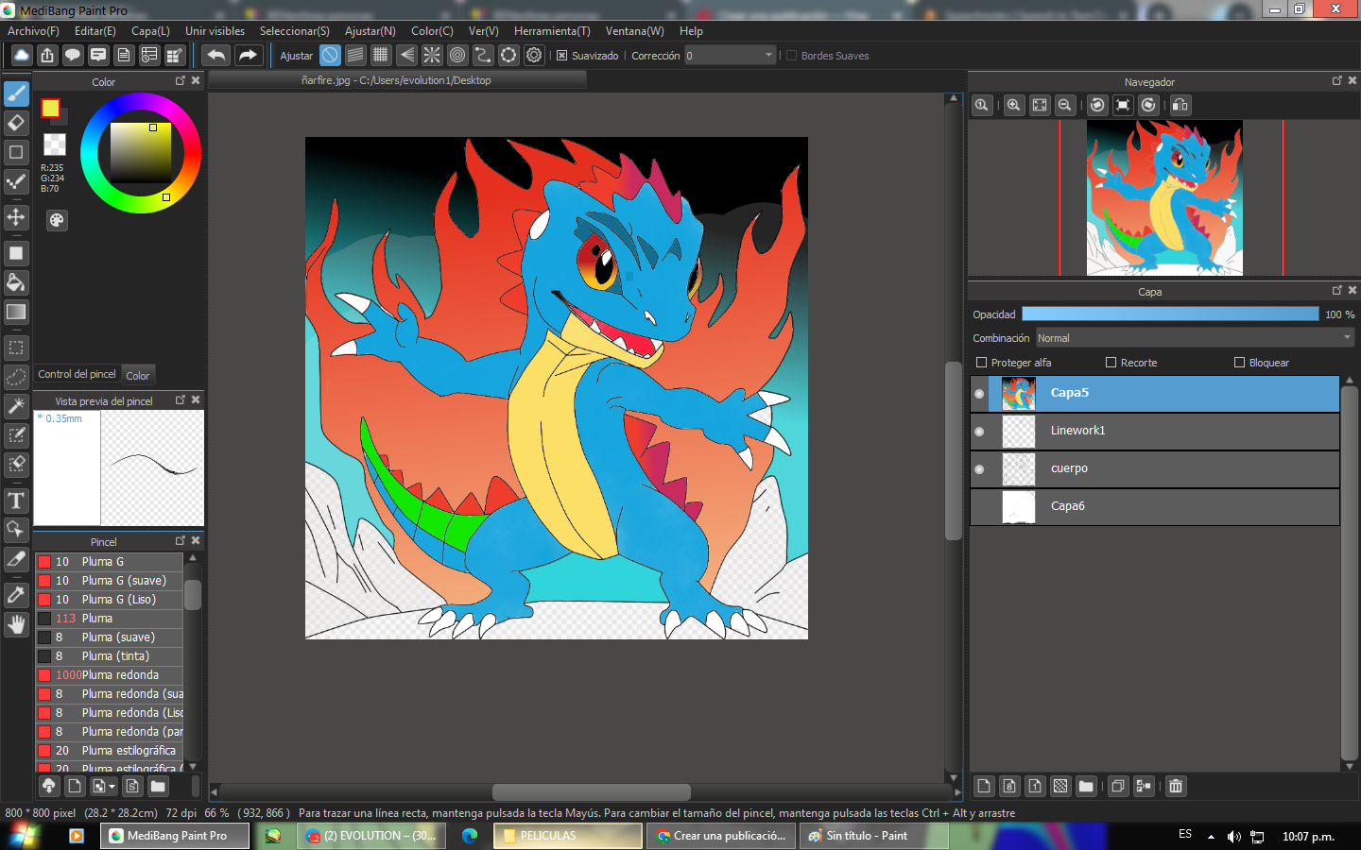Open the Archivo(F) menu

pyautogui.click(x=33, y=31)
